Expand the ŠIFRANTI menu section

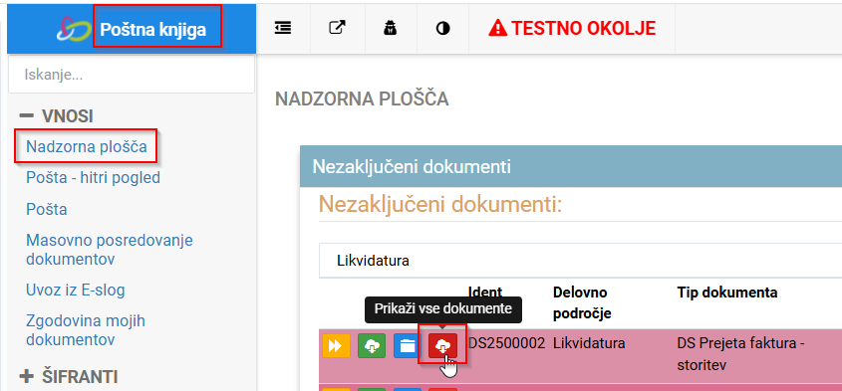click(x=68, y=376)
